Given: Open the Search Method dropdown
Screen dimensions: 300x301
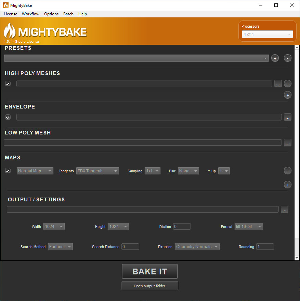Looking at the screenshot, I should click(x=60, y=247).
